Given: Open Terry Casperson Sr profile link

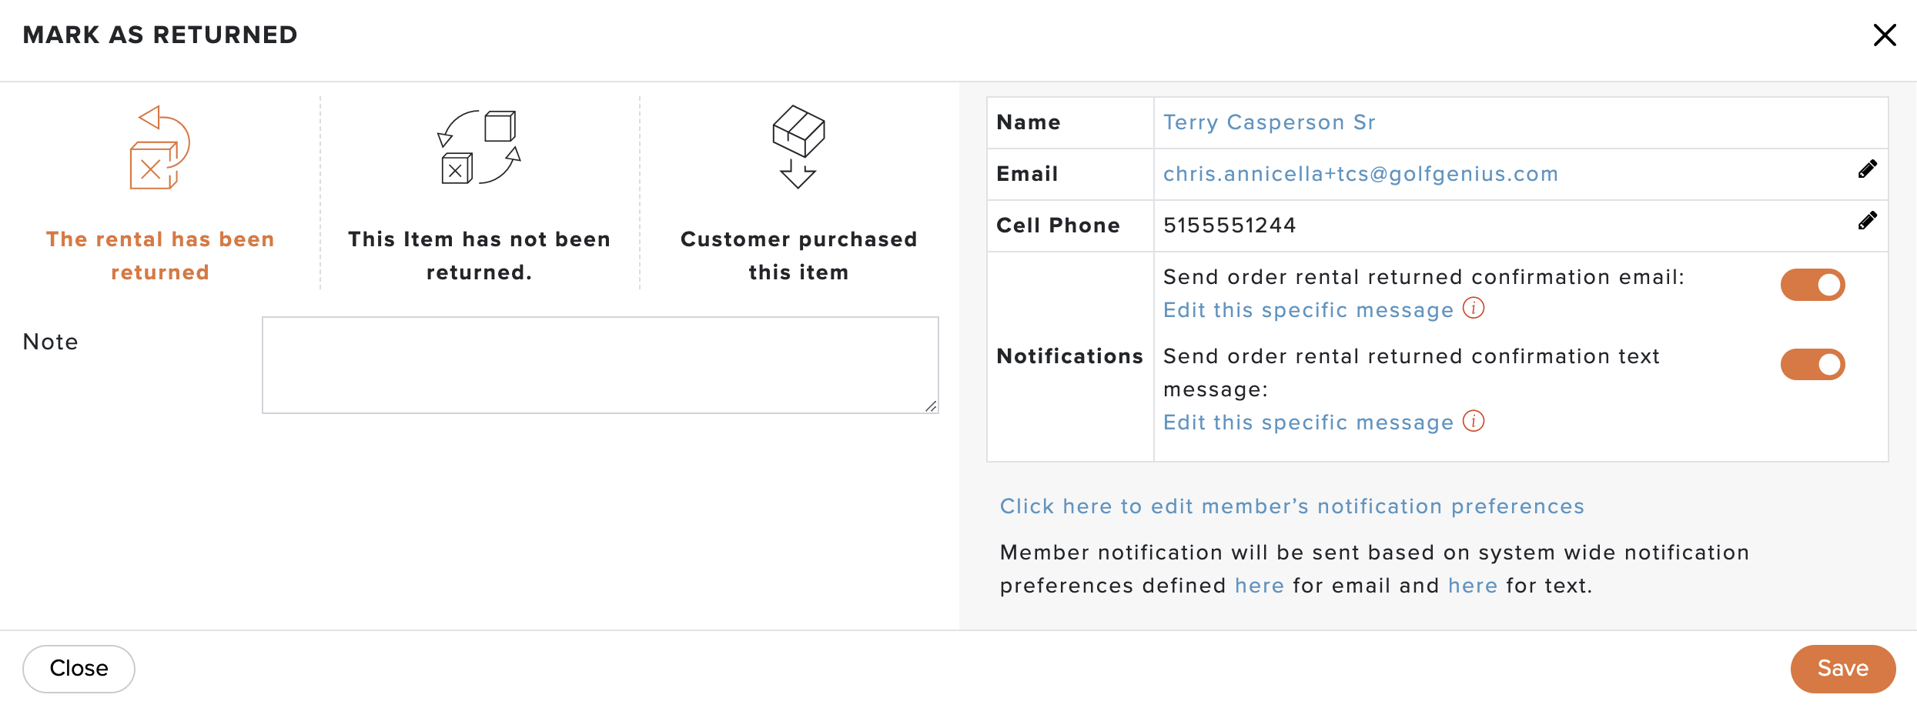Looking at the screenshot, I should click(1269, 122).
